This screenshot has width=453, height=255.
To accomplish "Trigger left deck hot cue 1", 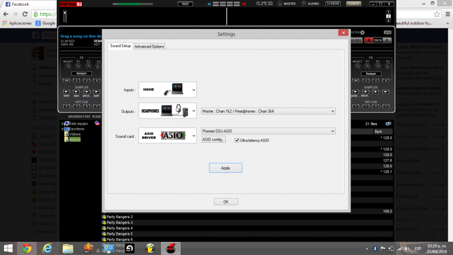I will click(66, 106).
